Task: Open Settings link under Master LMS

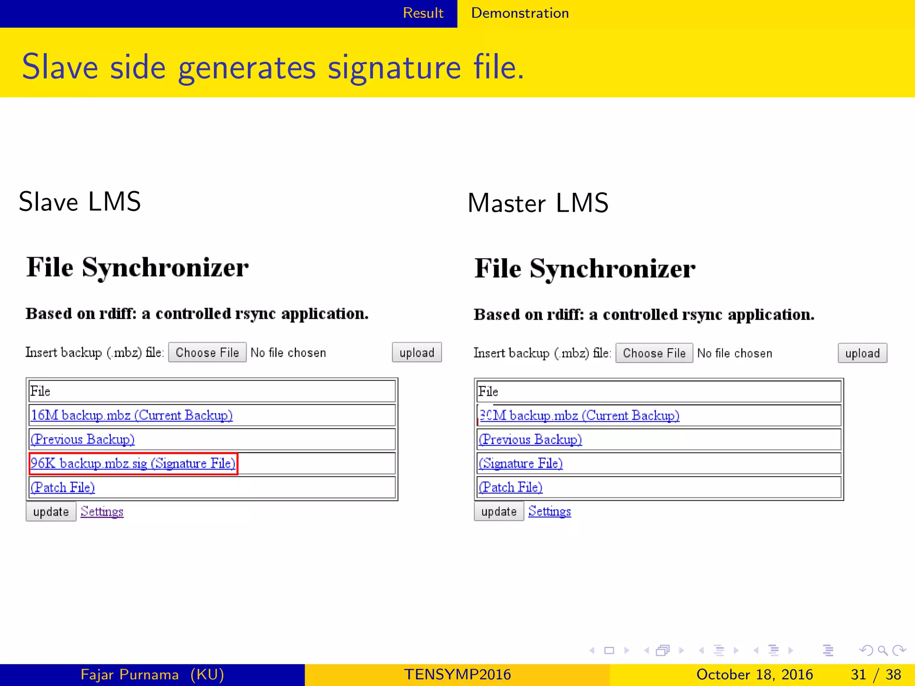Action: [x=550, y=511]
